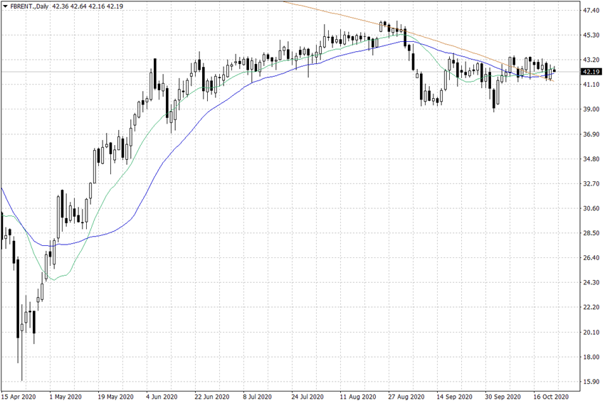
Task: Click the lowest candle wick near 15.90
Action: [x=21, y=356]
